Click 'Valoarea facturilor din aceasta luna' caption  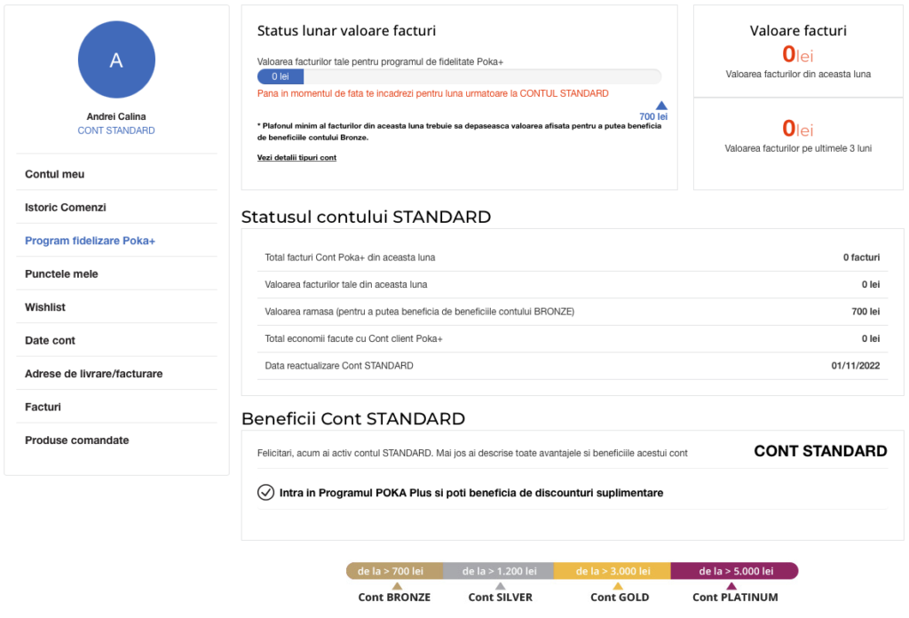798,75
